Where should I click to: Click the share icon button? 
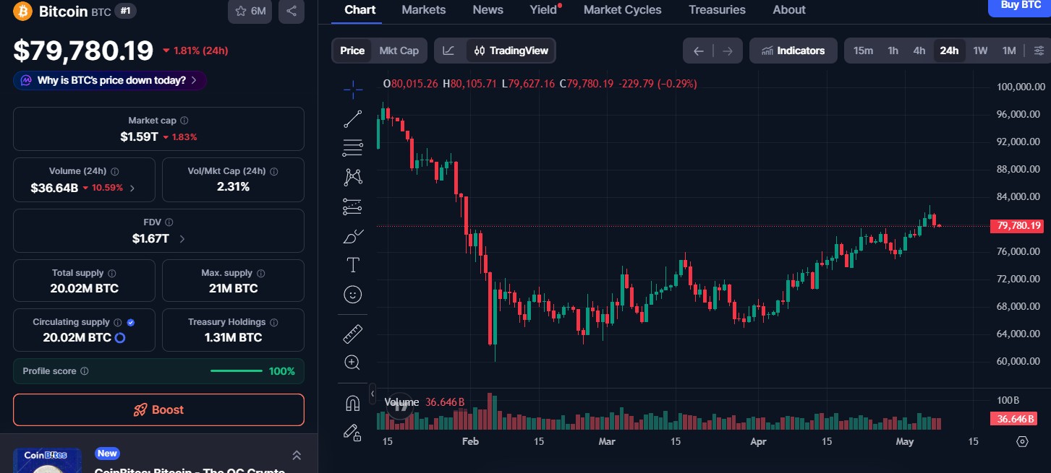292,11
